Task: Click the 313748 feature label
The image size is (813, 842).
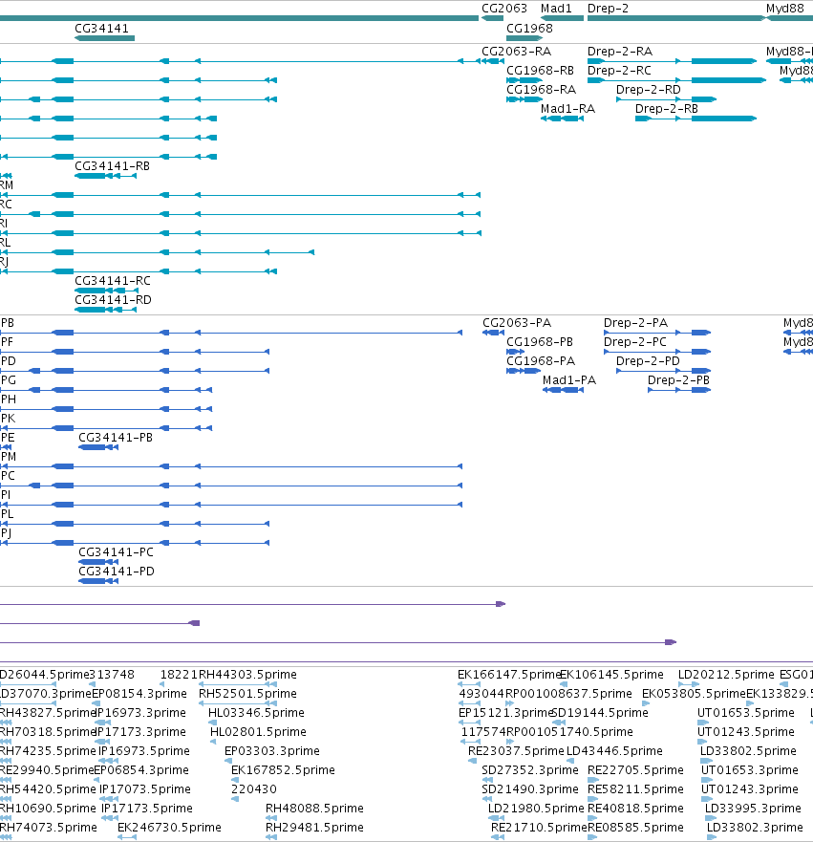Action: point(112,675)
